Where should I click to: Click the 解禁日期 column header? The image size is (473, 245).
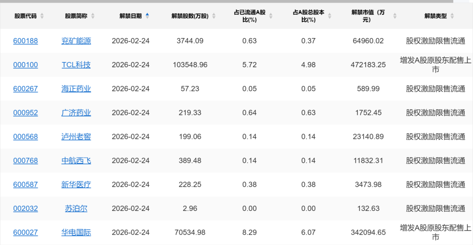(131, 16)
